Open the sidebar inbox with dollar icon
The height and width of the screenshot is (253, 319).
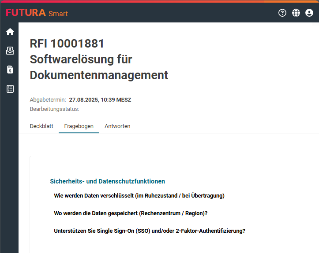pyautogui.click(x=10, y=51)
